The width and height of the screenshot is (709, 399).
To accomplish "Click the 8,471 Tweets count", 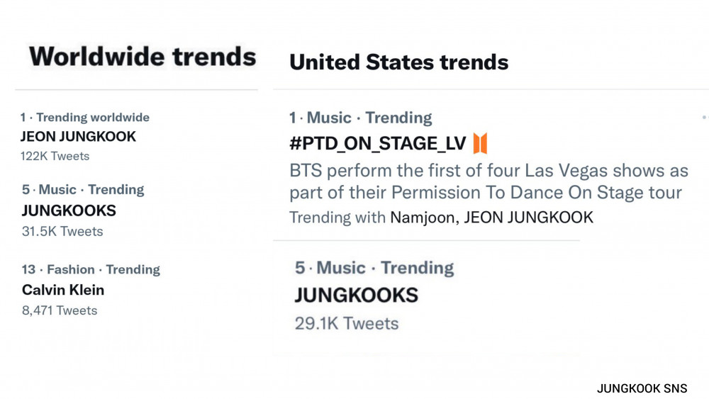I will (60, 310).
